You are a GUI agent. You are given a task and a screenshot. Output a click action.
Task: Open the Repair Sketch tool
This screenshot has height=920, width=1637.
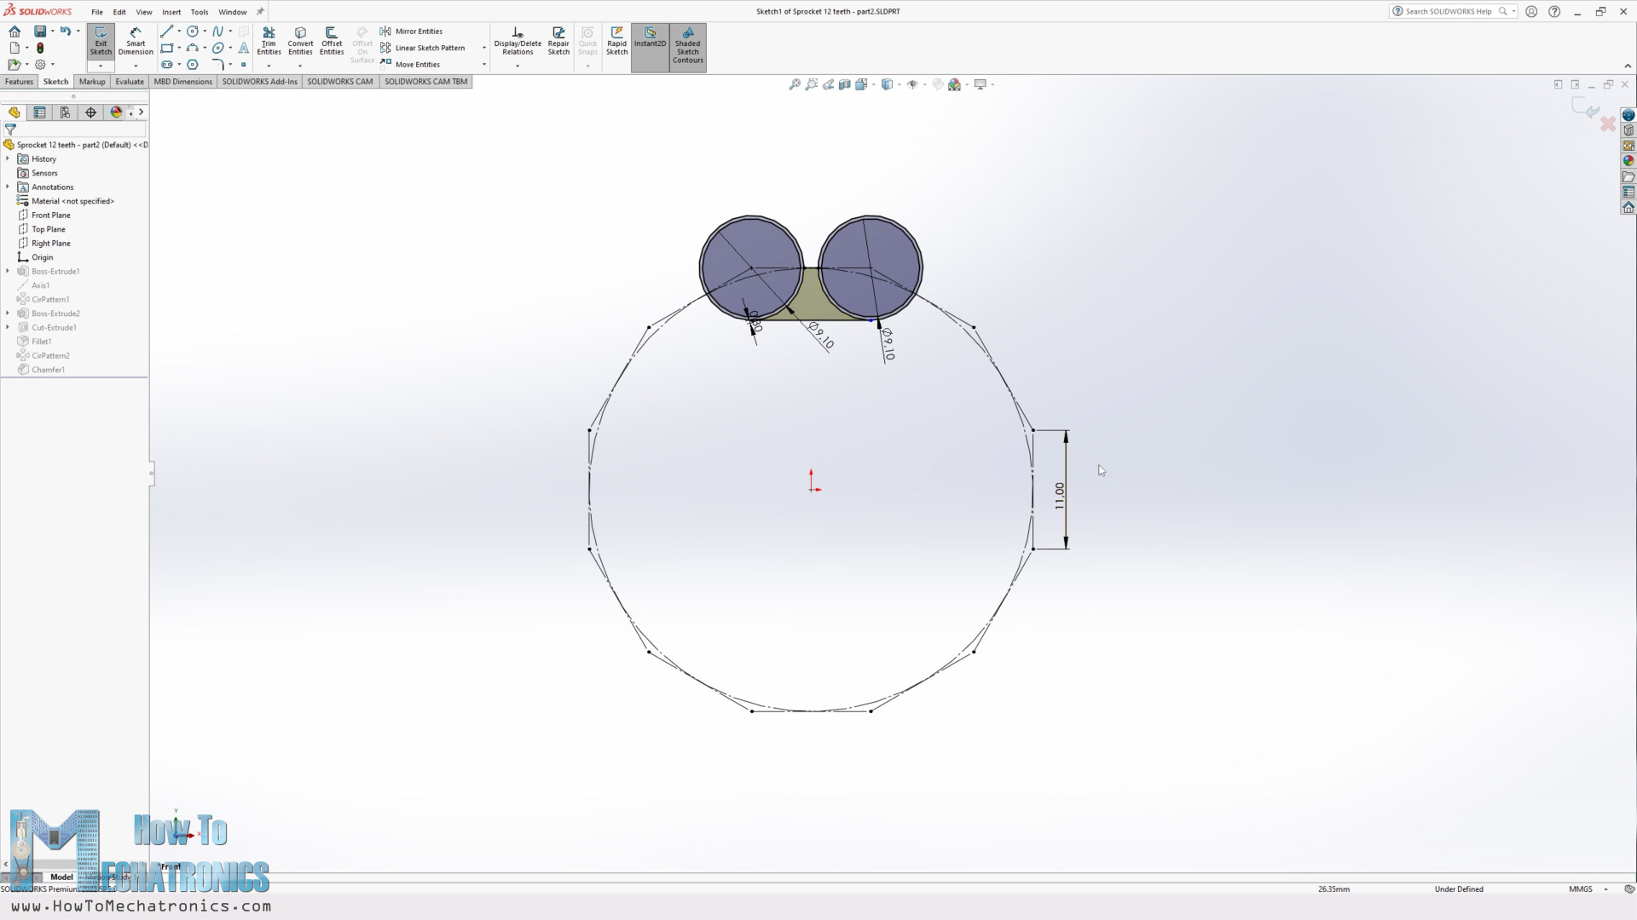[x=558, y=41]
